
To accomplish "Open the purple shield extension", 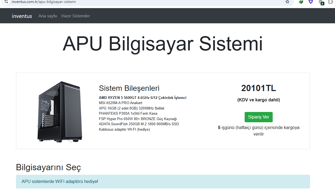I will [x=311, y=2].
